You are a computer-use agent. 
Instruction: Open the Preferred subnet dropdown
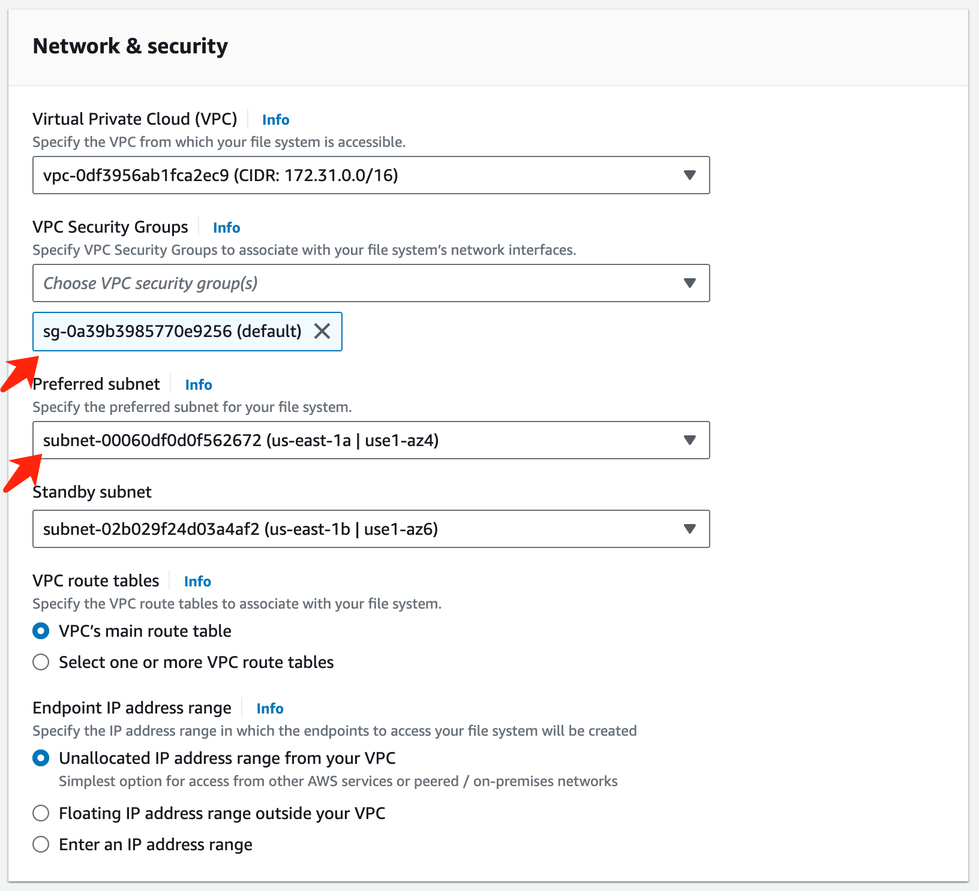click(689, 440)
